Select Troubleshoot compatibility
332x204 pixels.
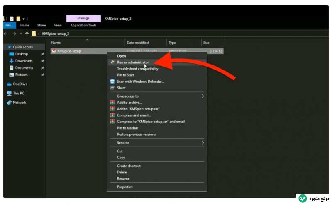[x=137, y=69]
